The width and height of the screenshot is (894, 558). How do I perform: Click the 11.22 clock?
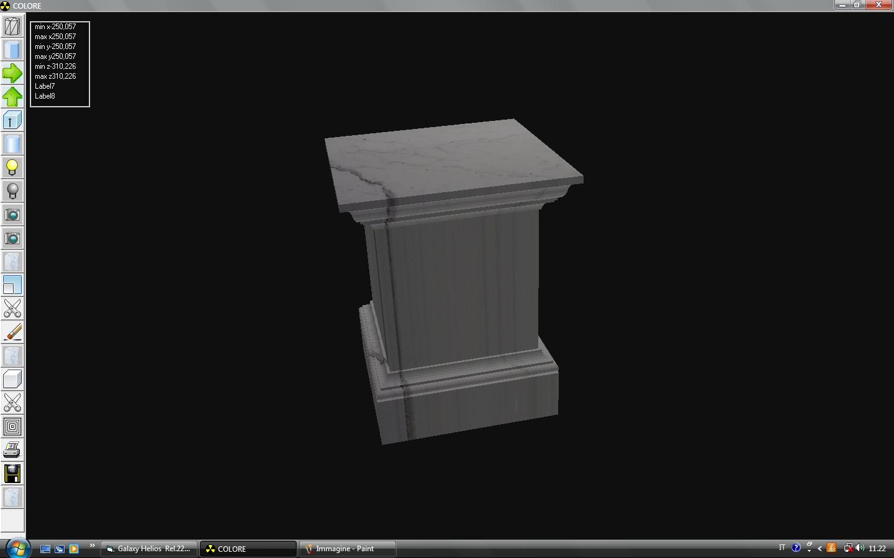877,548
